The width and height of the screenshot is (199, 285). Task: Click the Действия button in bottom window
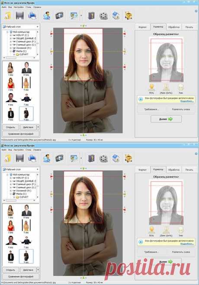pyautogui.click(x=28, y=270)
